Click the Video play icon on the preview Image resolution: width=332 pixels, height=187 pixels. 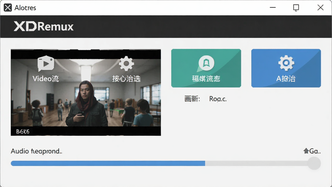click(x=46, y=63)
